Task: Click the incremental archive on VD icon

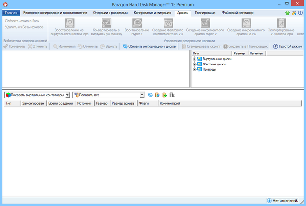Action: (x=246, y=22)
